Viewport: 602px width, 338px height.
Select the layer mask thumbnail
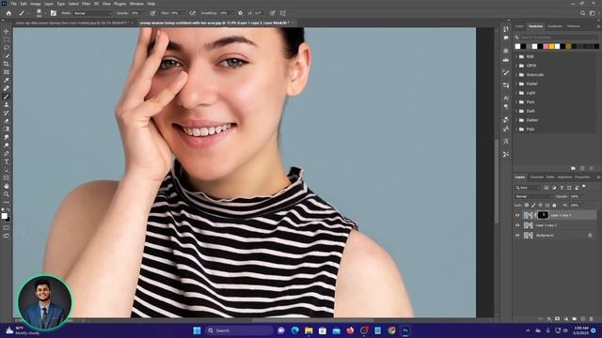[x=544, y=215]
